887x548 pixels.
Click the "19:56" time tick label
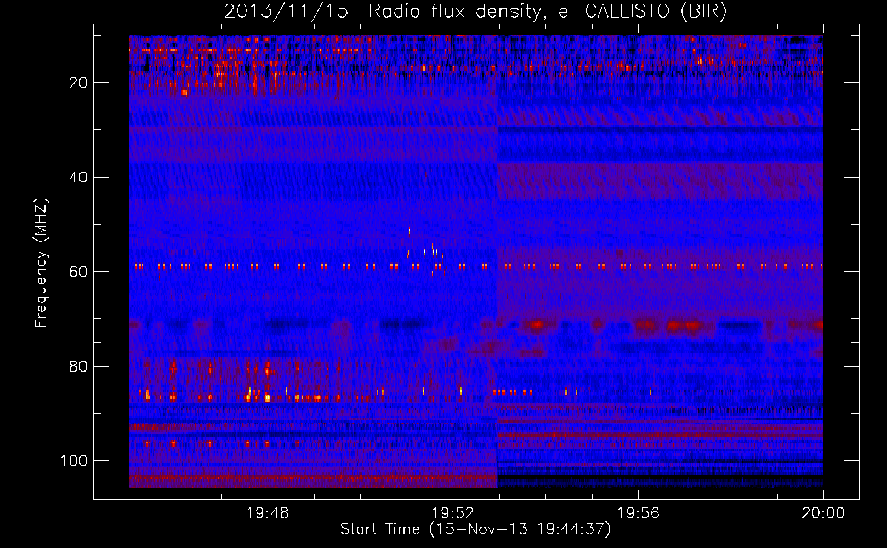pos(638,513)
